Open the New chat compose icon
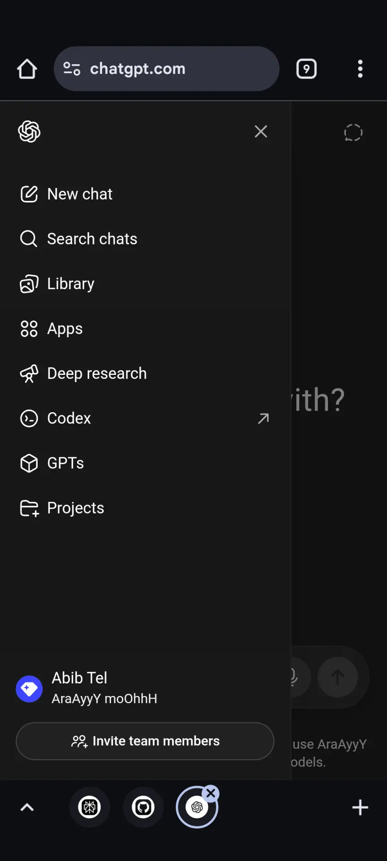The image size is (387, 861). [x=29, y=194]
